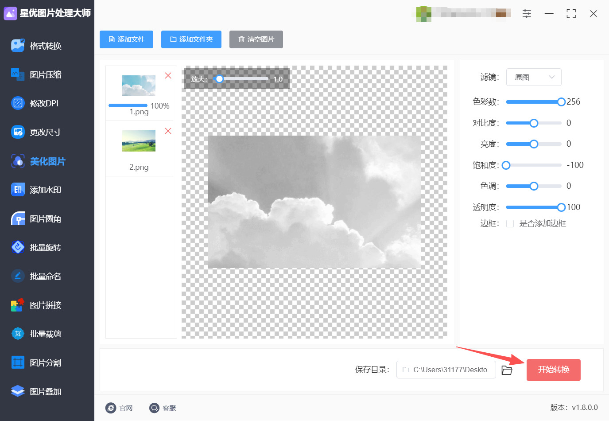Clear all images with 清空图片
The width and height of the screenshot is (609, 421).
(256, 39)
